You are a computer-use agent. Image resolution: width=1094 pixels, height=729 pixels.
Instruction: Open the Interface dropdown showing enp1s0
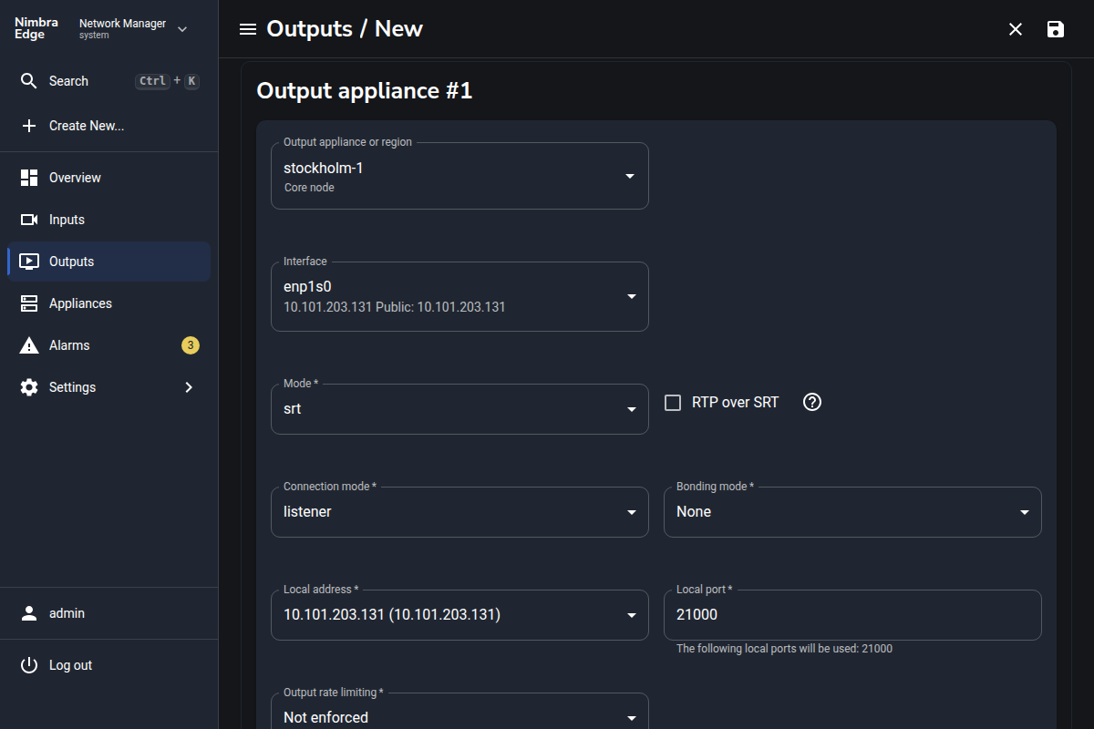(459, 296)
